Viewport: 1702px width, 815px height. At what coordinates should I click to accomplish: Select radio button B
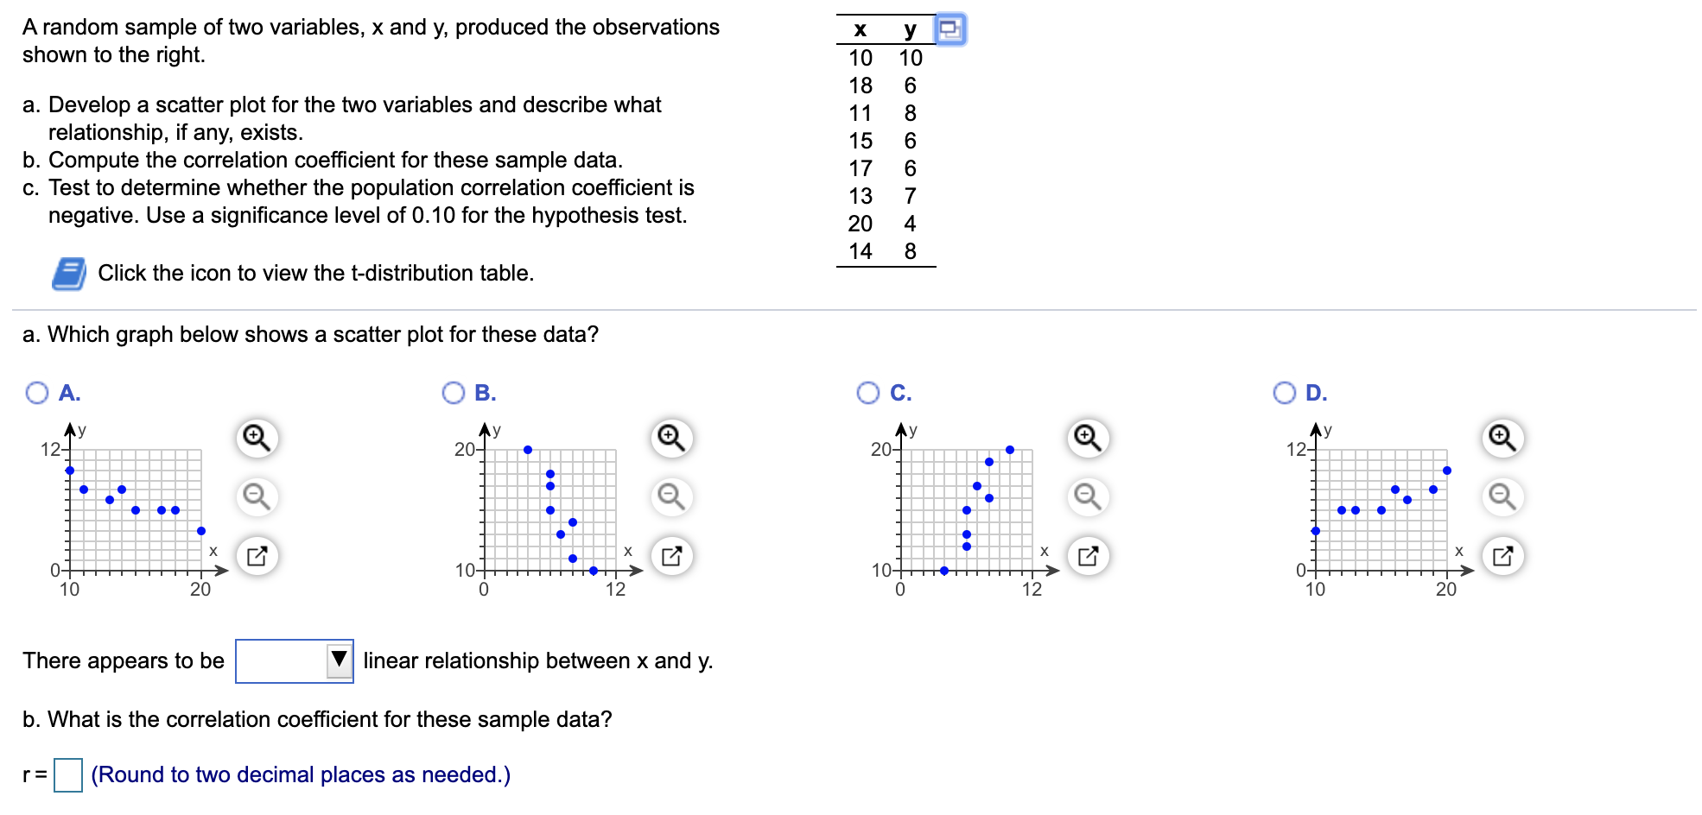point(453,393)
